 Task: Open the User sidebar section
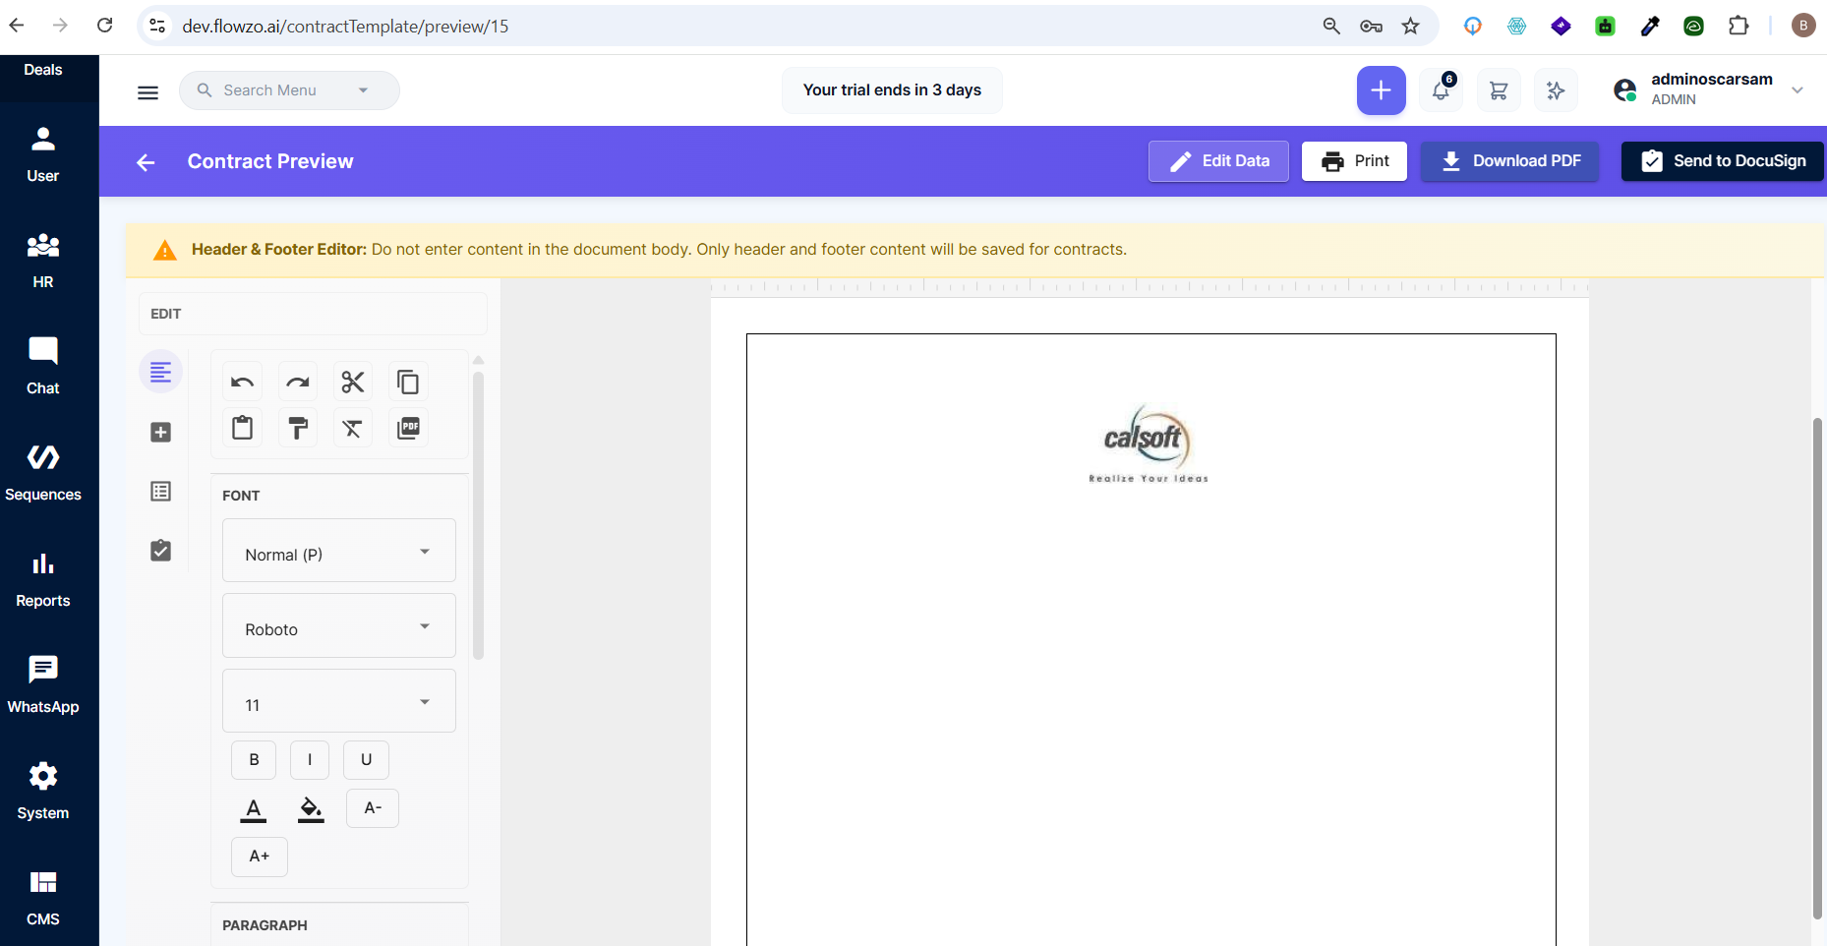tap(43, 154)
